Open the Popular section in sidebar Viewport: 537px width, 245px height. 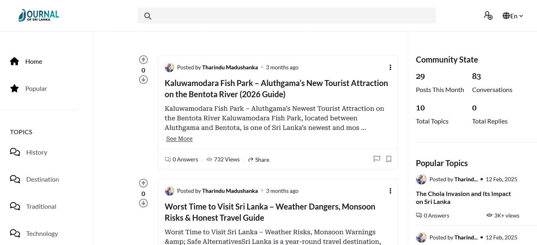tap(36, 88)
